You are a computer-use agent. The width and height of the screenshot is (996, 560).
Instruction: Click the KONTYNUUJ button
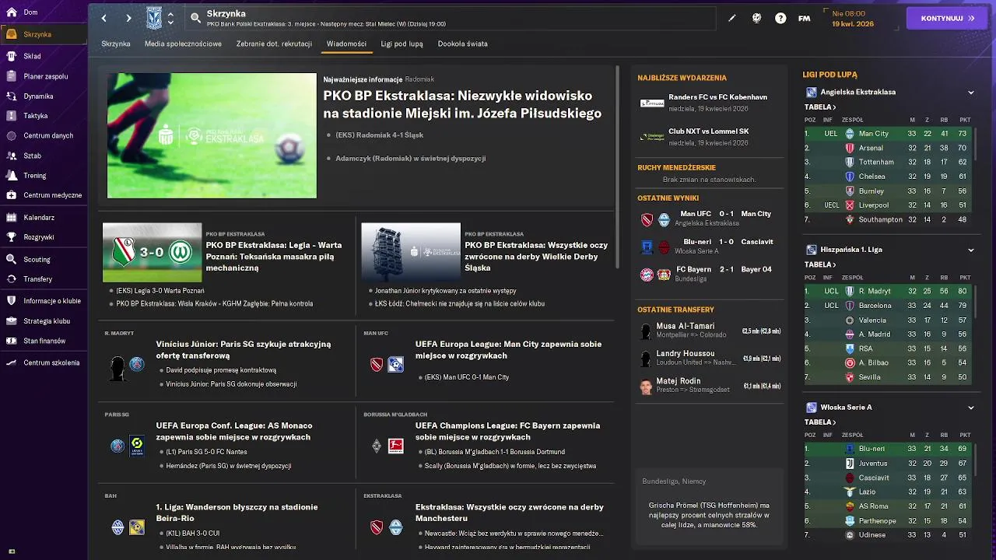(x=947, y=18)
